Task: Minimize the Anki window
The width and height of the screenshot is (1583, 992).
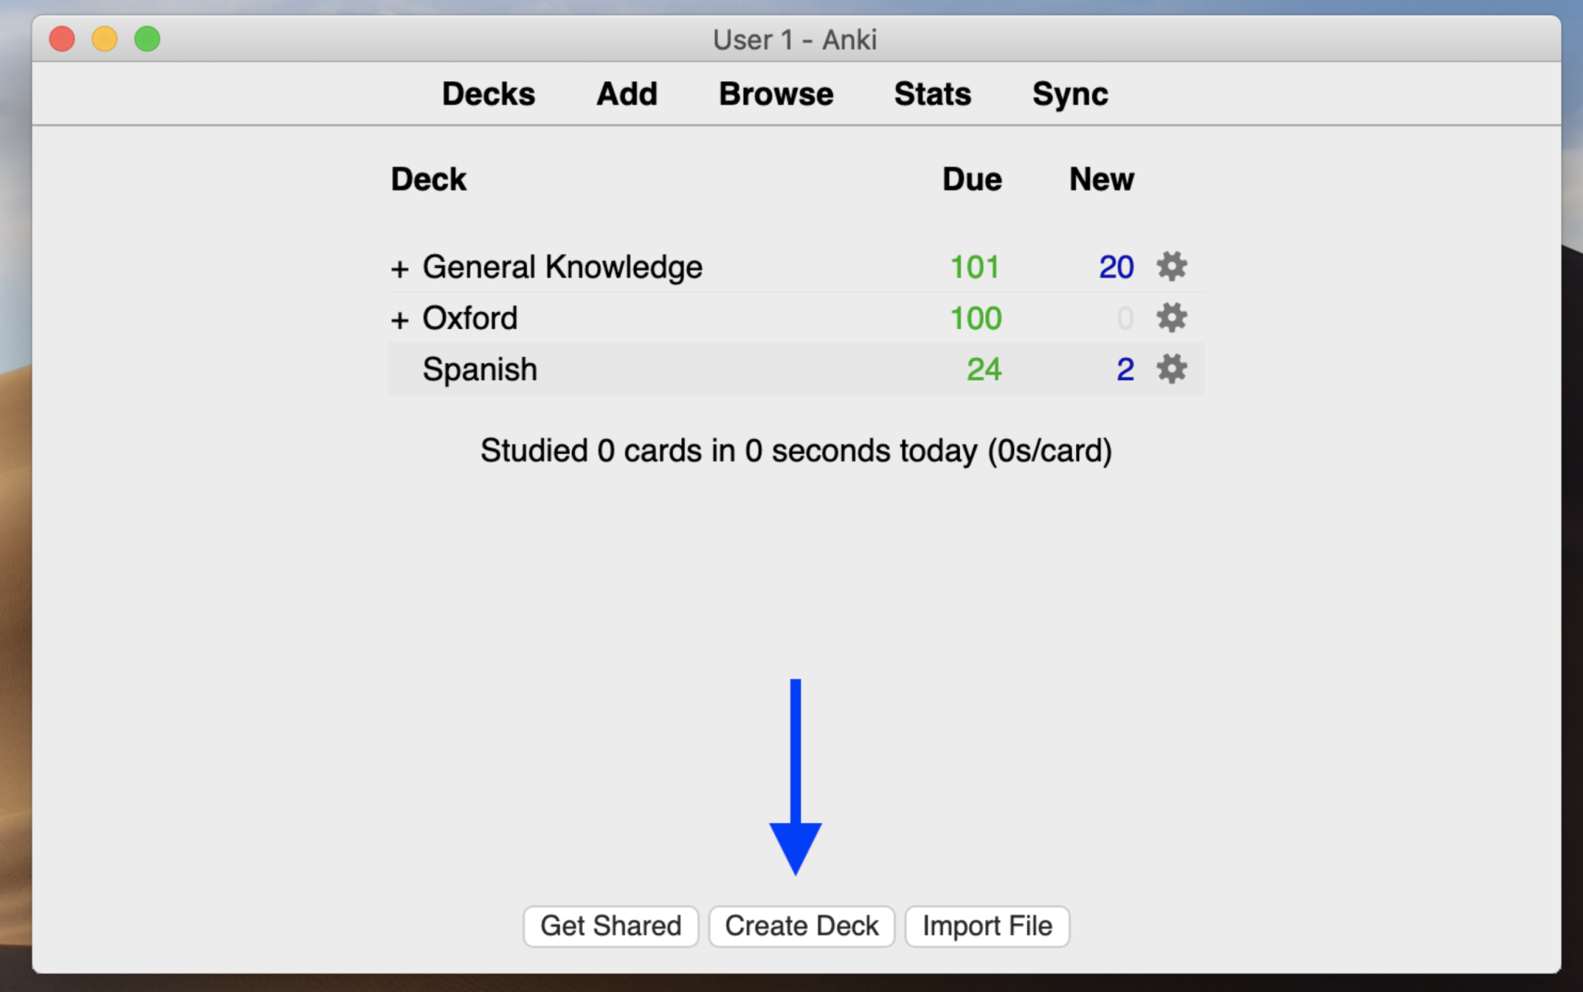Action: [x=103, y=38]
